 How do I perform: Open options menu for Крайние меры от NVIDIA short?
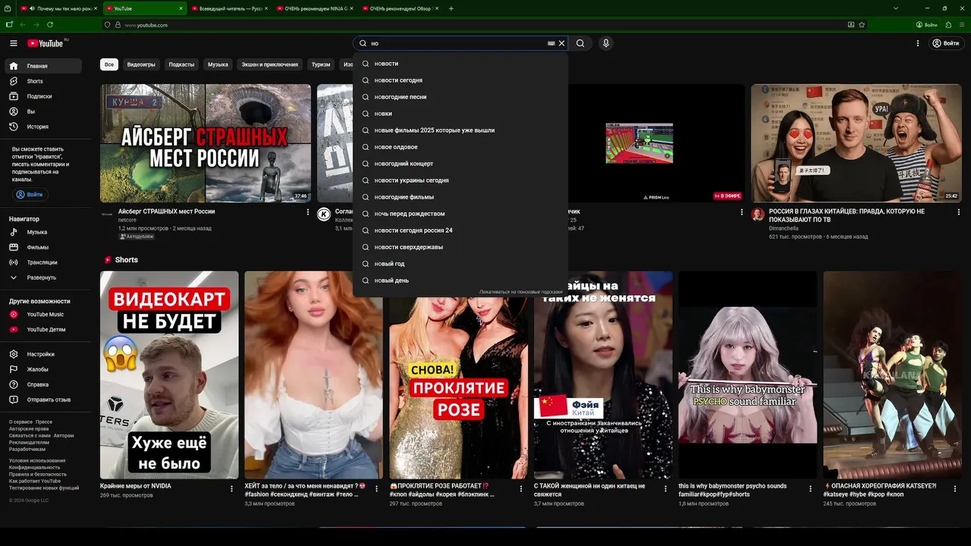(x=232, y=489)
